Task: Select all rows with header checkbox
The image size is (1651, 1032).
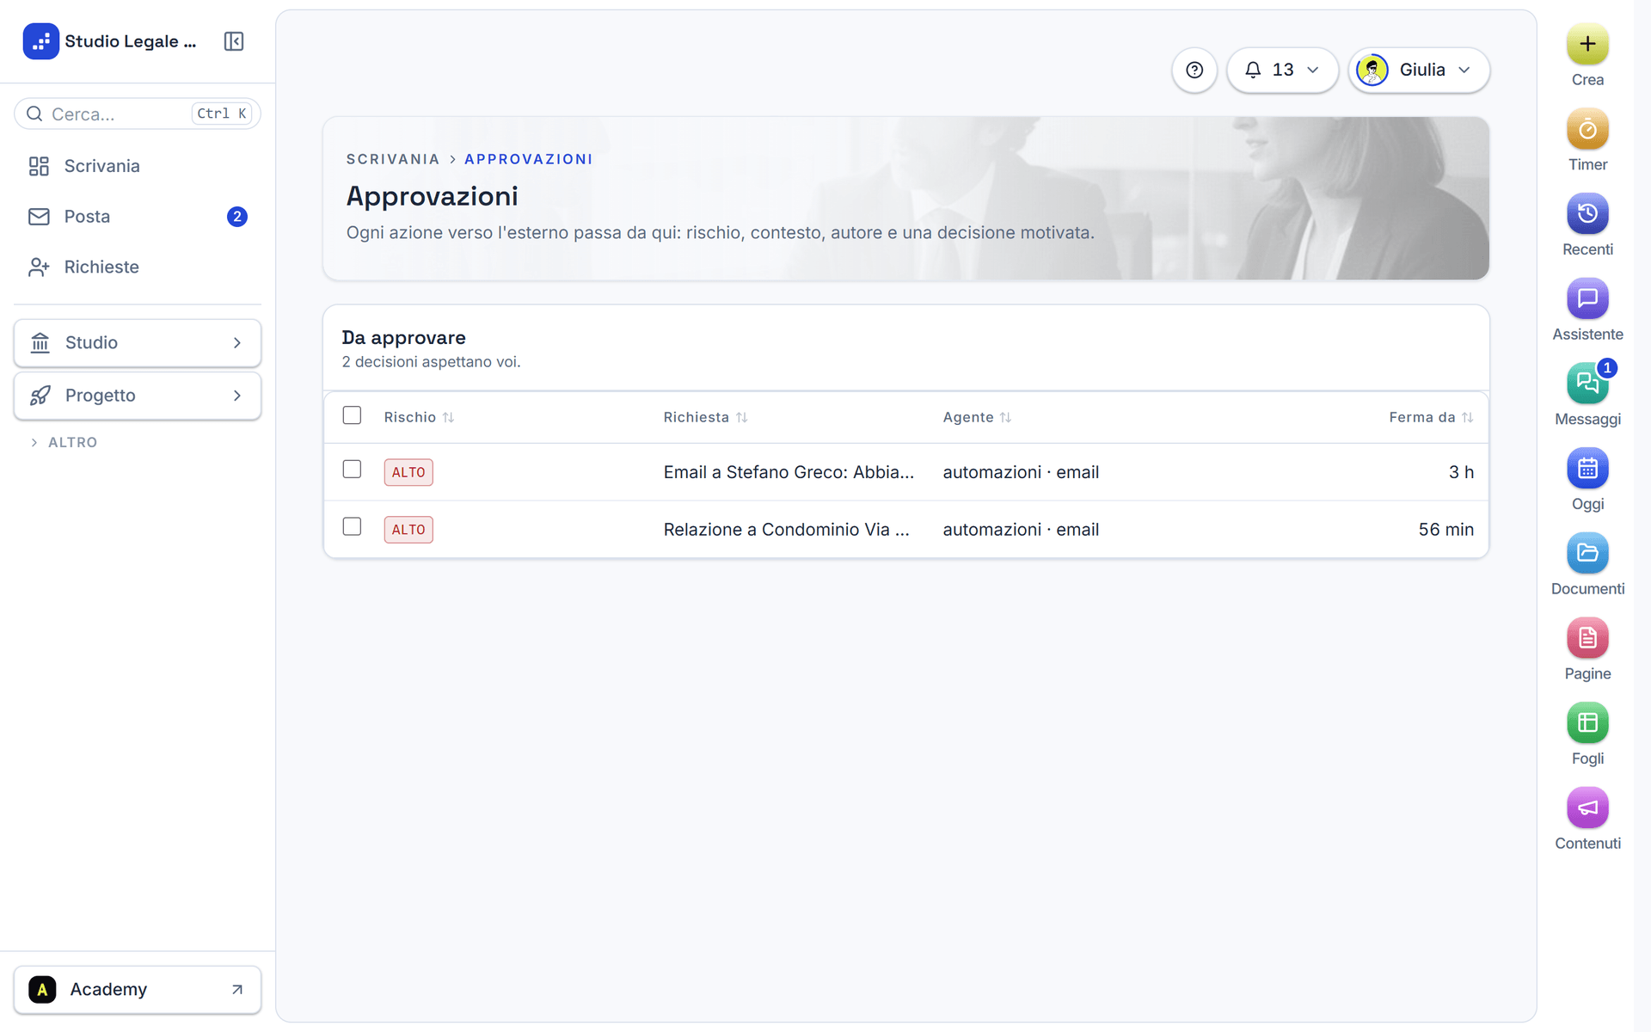Action: [x=352, y=415]
